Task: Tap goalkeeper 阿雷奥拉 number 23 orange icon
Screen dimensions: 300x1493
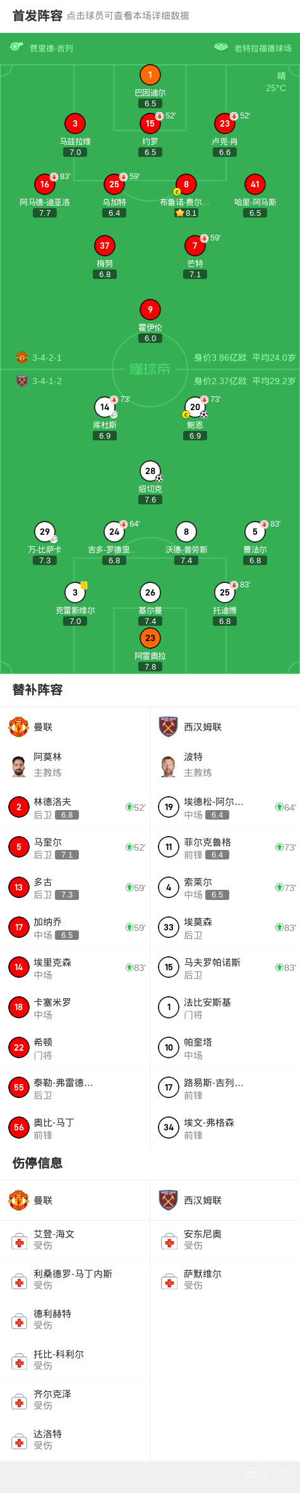Action: coord(150,638)
